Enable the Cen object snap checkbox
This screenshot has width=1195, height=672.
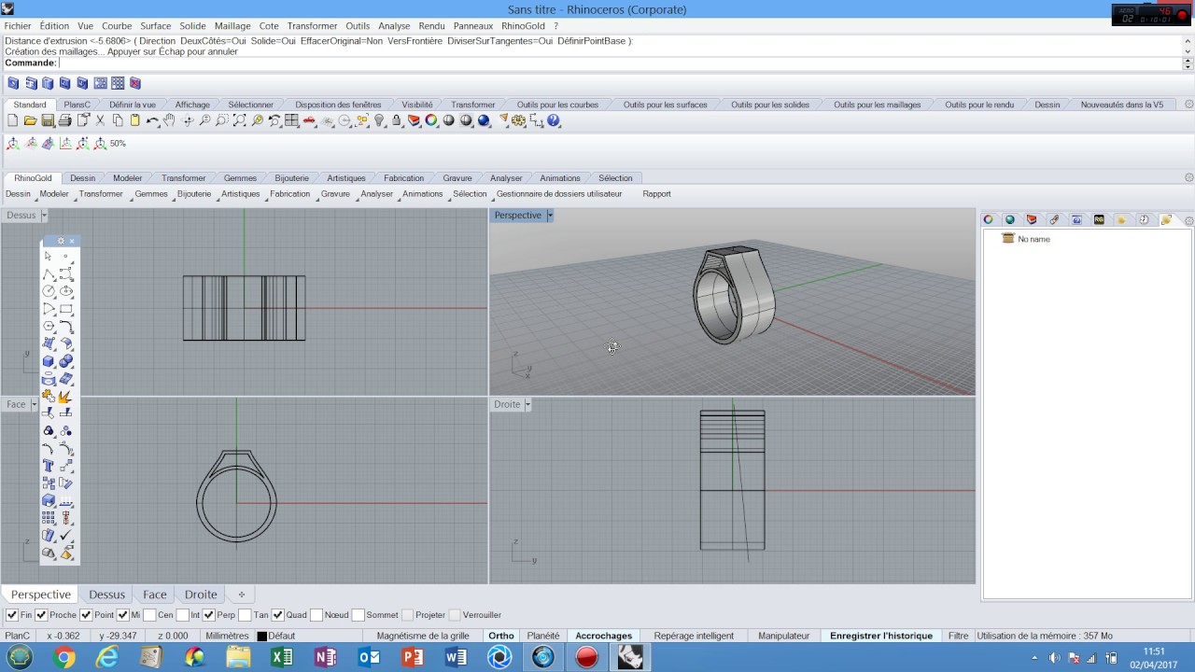tap(149, 615)
